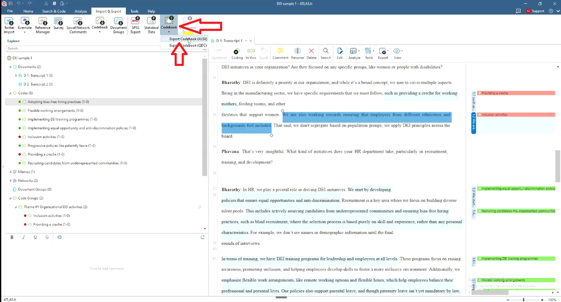Viewport: 561px width, 302px height.
Task: Click the Coding tool in document toolbar
Action: point(237,53)
